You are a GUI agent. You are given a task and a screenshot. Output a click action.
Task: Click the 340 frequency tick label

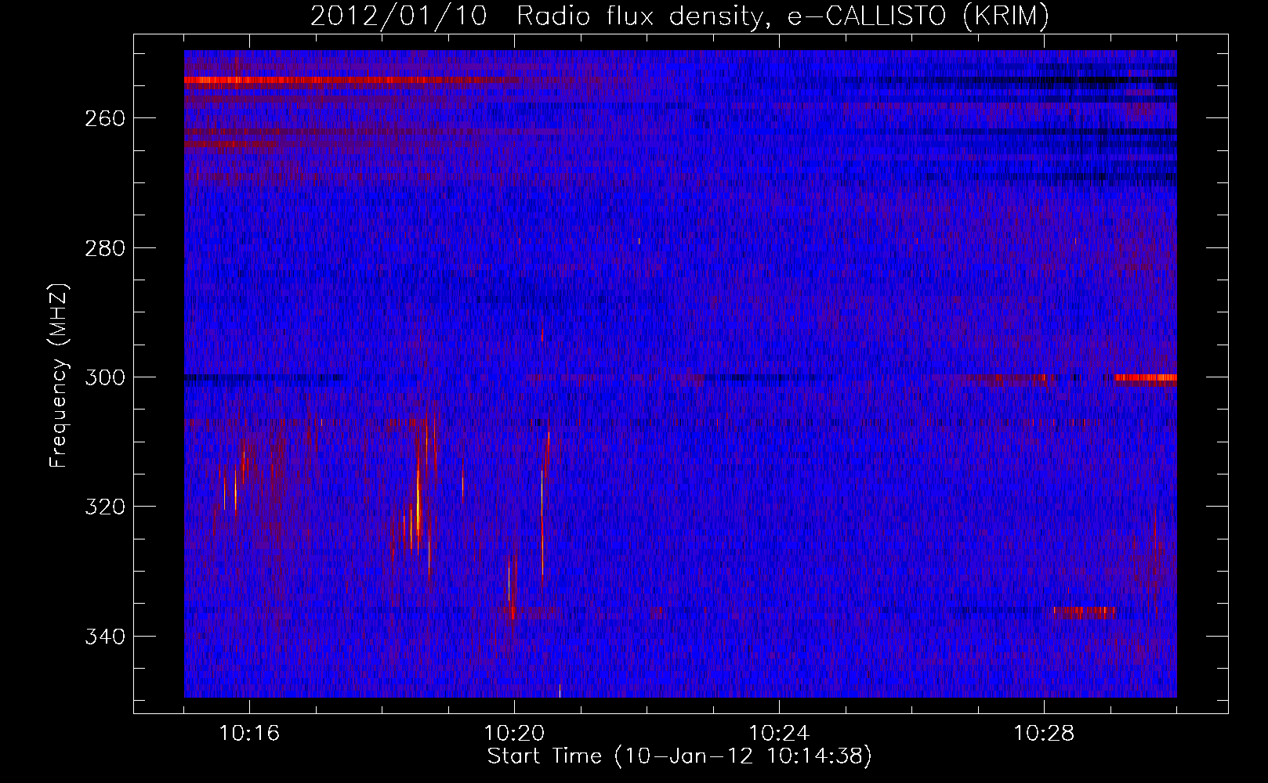pos(104,637)
